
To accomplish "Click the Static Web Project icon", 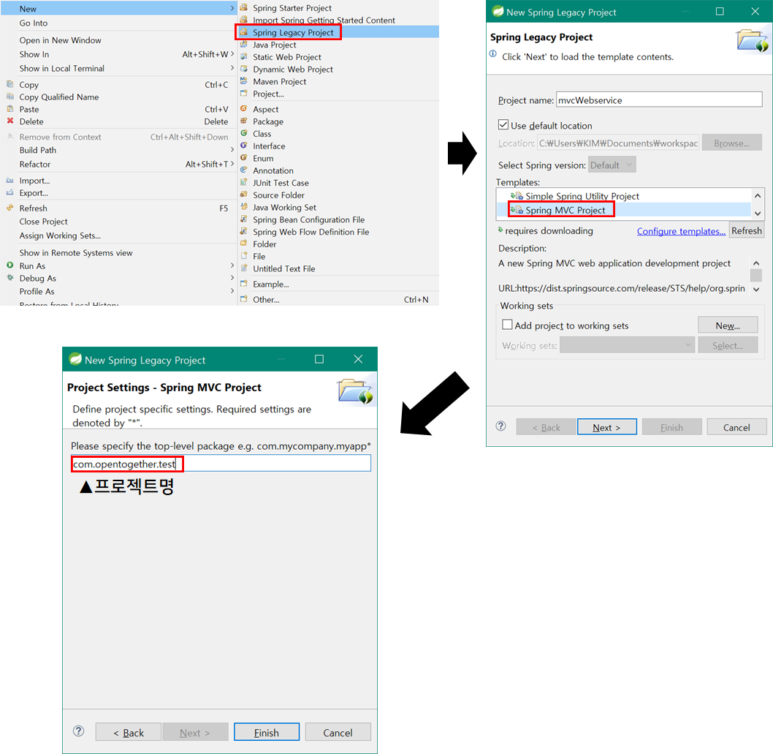I will pos(243,57).
